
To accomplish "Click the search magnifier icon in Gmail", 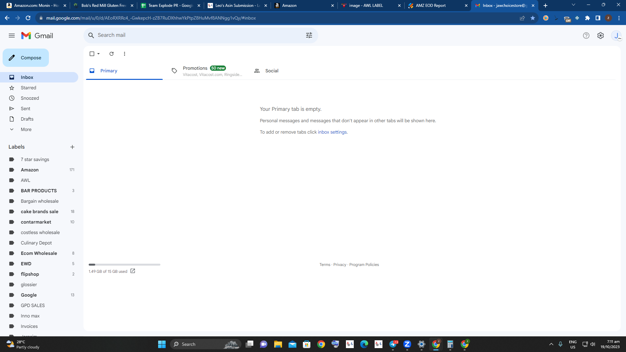I will pos(91,35).
